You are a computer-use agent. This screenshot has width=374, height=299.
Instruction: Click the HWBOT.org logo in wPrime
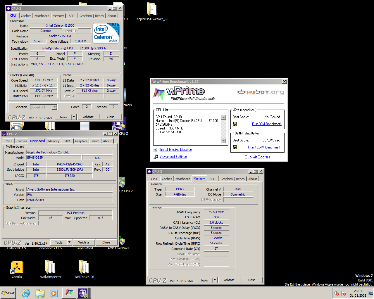click(261, 92)
